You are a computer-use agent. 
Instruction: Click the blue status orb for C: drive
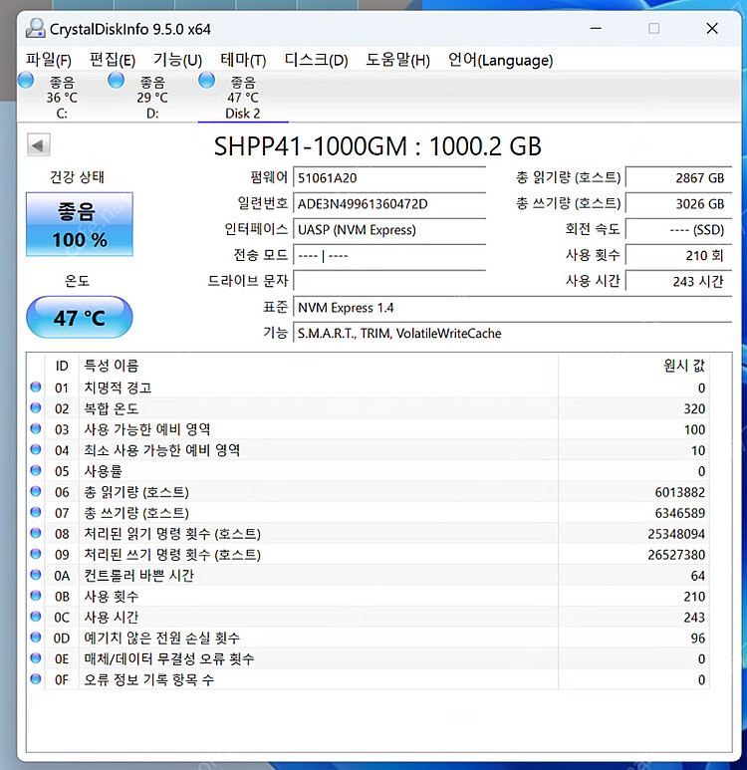[26, 80]
